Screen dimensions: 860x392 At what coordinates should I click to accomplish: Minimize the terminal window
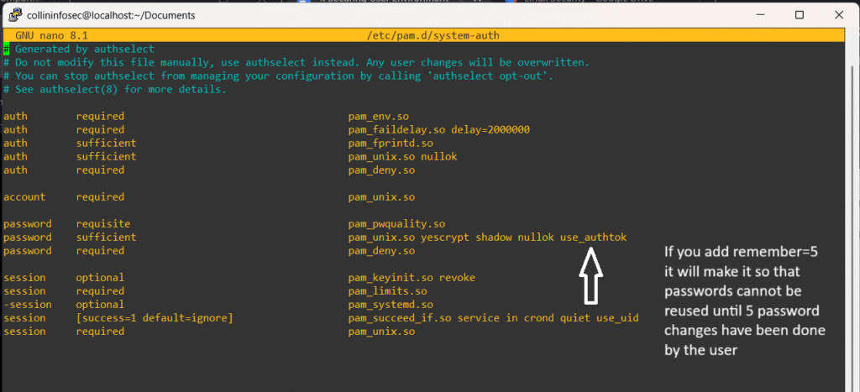(762, 15)
